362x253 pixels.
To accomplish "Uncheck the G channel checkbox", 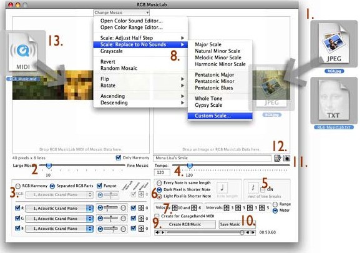I will [17, 218].
